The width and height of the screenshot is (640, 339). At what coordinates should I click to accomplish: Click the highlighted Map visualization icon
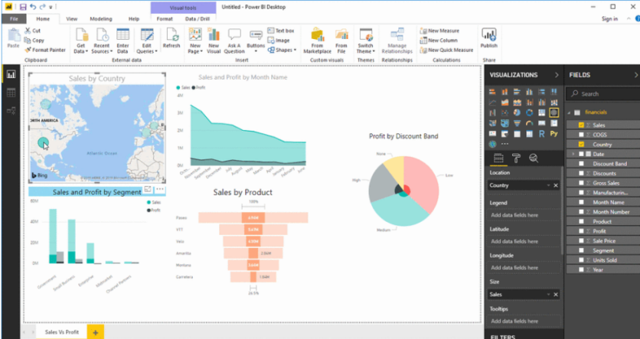pyautogui.click(x=554, y=112)
